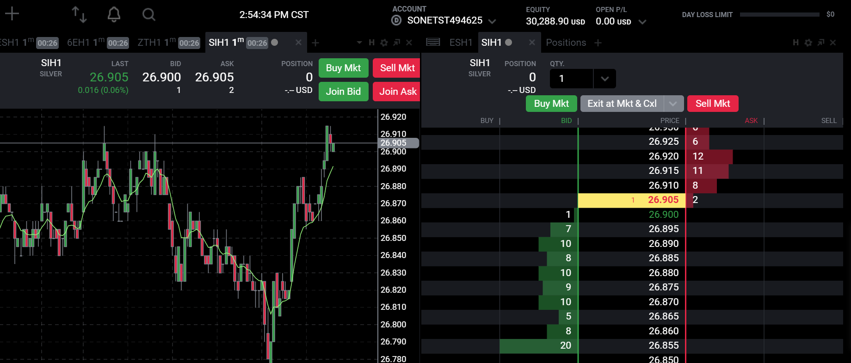
Task: Click the search magnifier icon
Action: 148,14
